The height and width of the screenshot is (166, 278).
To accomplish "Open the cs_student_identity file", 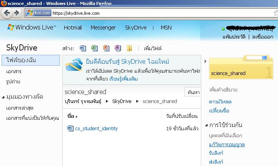I will (x=96, y=128).
